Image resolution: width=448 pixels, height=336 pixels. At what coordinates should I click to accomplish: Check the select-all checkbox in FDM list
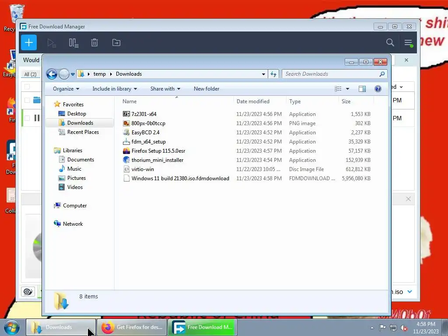[x=27, y=87]
